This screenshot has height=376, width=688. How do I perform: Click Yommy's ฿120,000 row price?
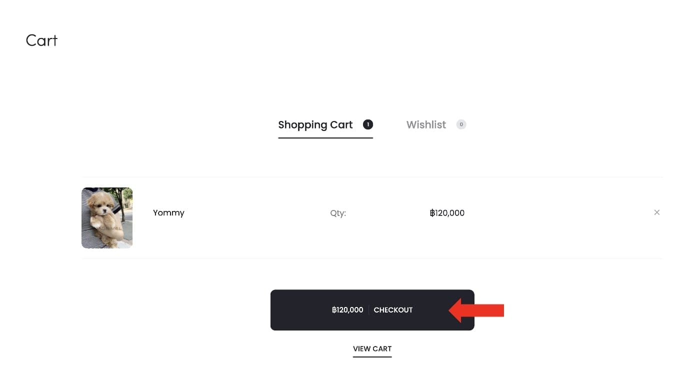point(447,213)
